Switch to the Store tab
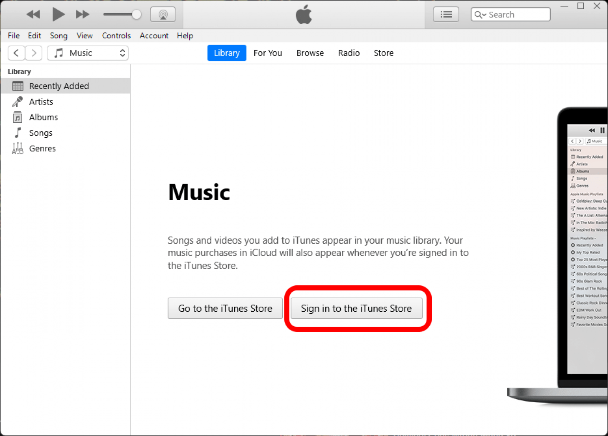 (x=383, y=53)
